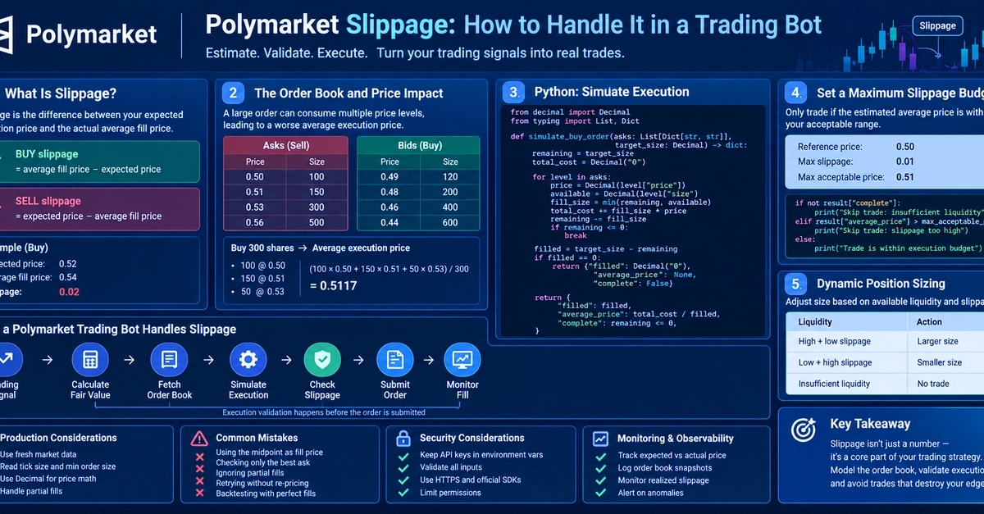Click the "Estimate. Validate. Execute." subtitle

coord(287,53)
